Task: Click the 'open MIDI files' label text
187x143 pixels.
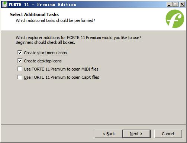Action: [x=61, y=69]
